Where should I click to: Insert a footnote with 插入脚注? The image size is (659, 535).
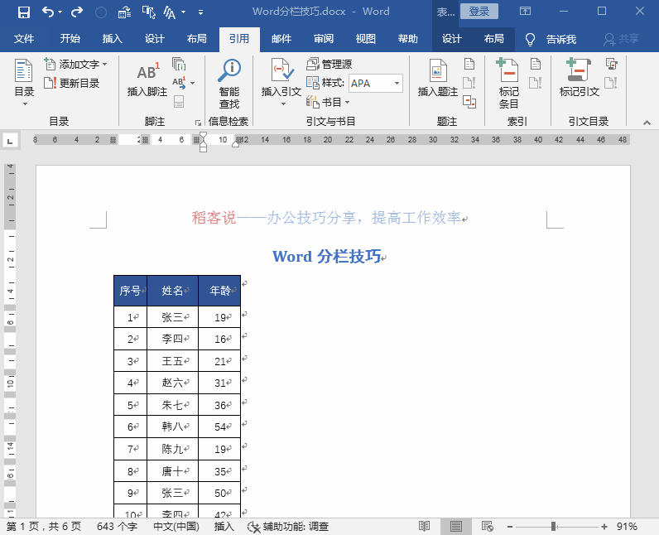147,79
